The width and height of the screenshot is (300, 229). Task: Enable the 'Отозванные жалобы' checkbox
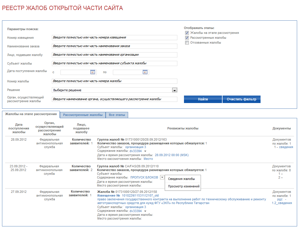point(187,43)
